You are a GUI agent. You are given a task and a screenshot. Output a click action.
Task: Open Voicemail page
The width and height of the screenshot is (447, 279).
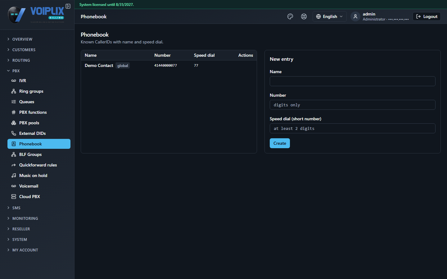pos(39,186)
